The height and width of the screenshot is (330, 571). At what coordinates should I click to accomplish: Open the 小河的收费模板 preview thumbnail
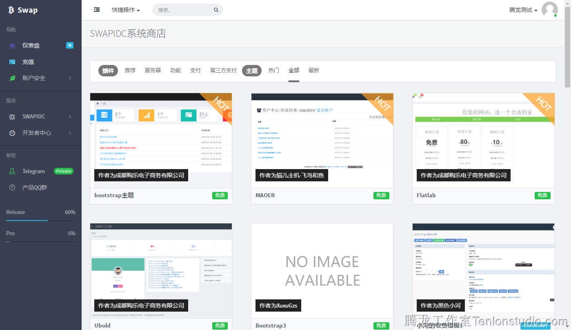[x=484, y=271]
